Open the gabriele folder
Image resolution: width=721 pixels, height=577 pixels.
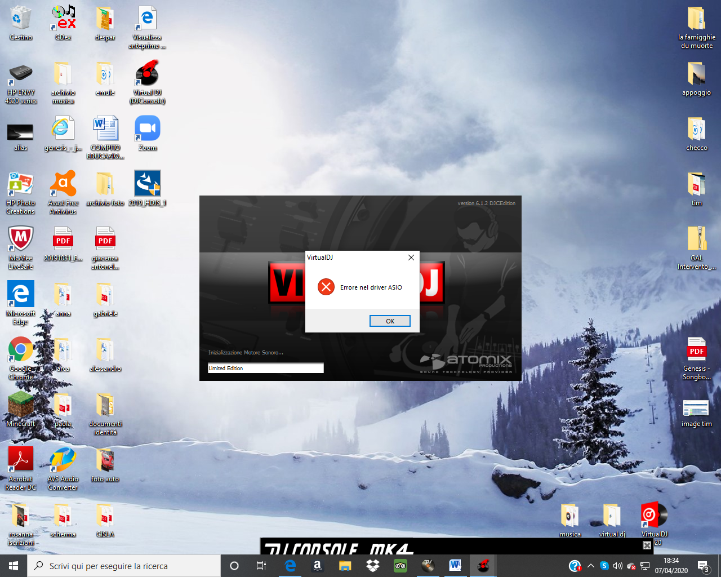[105, 300]
